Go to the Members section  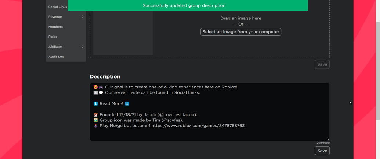[x=55, y=27]
